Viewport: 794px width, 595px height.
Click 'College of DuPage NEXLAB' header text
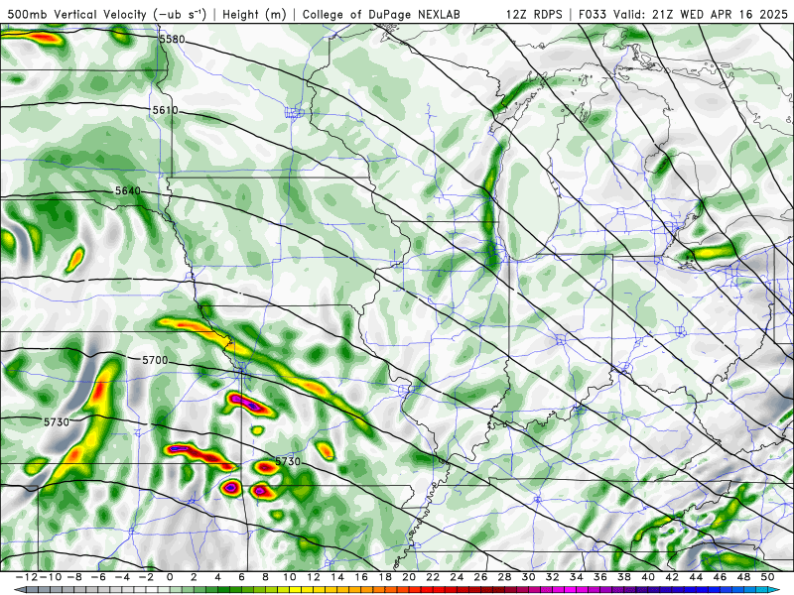(381, 14)
